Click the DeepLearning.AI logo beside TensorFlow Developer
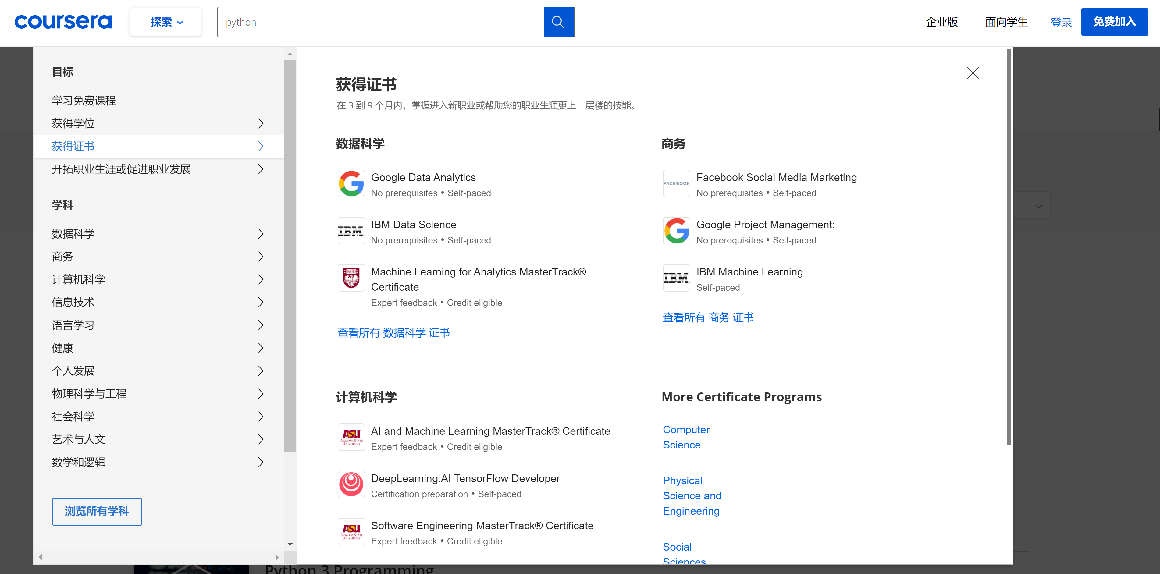Viewport: 1160px width, 574px height. [351, 484]
